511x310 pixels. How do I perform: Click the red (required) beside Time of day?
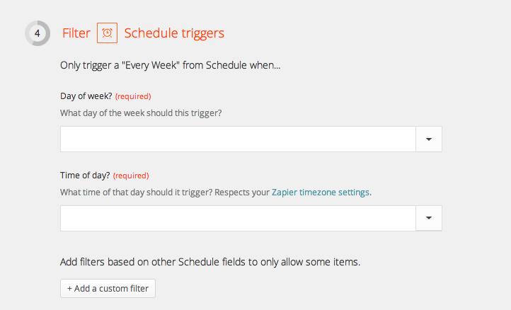131,176
